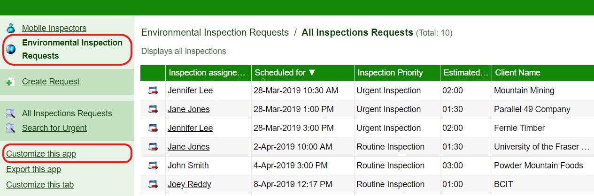This screenshot has height=196, width=594.
Task: Open All Inspections Requests view link
Action: (67, 113)
